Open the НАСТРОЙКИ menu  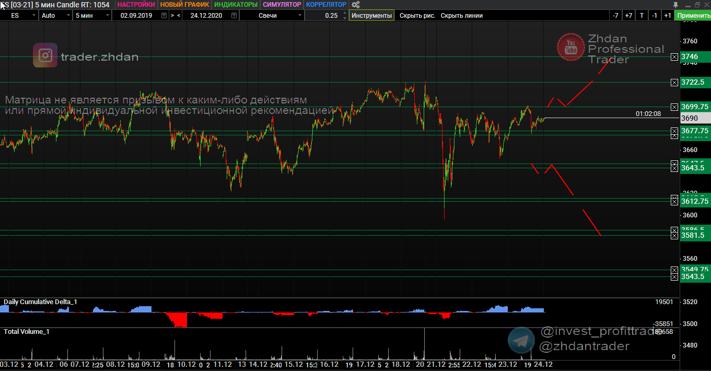point(136,5)
